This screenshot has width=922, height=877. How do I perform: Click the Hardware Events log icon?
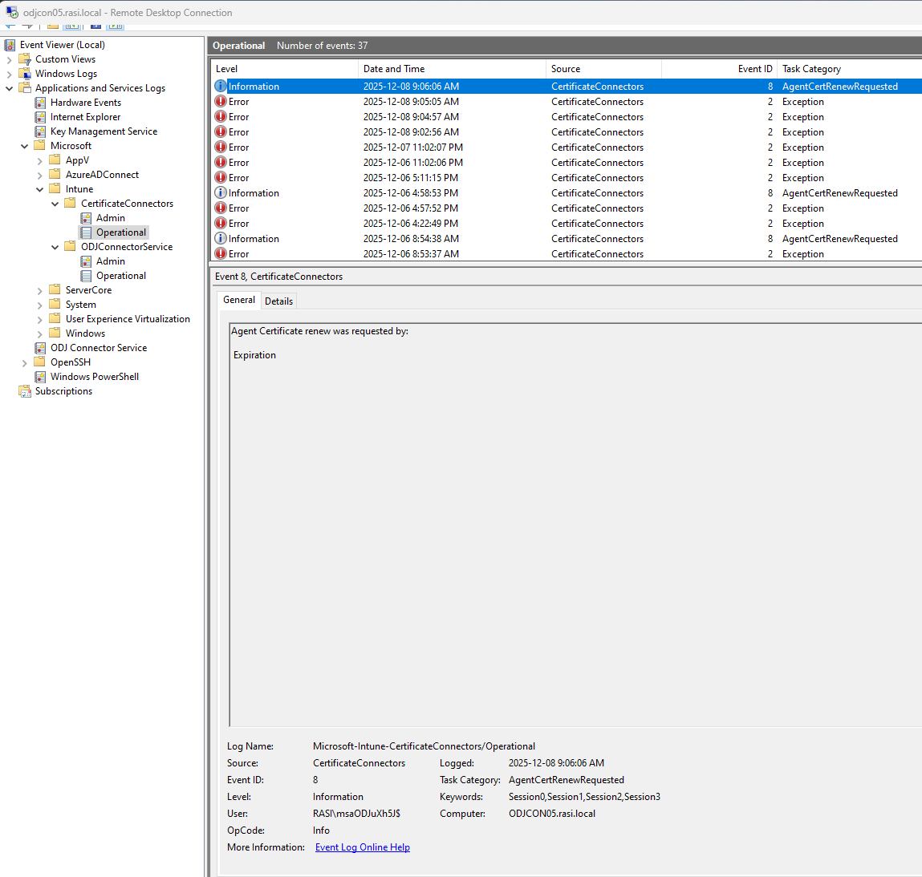pyautogui.click(x=40, y=103)
